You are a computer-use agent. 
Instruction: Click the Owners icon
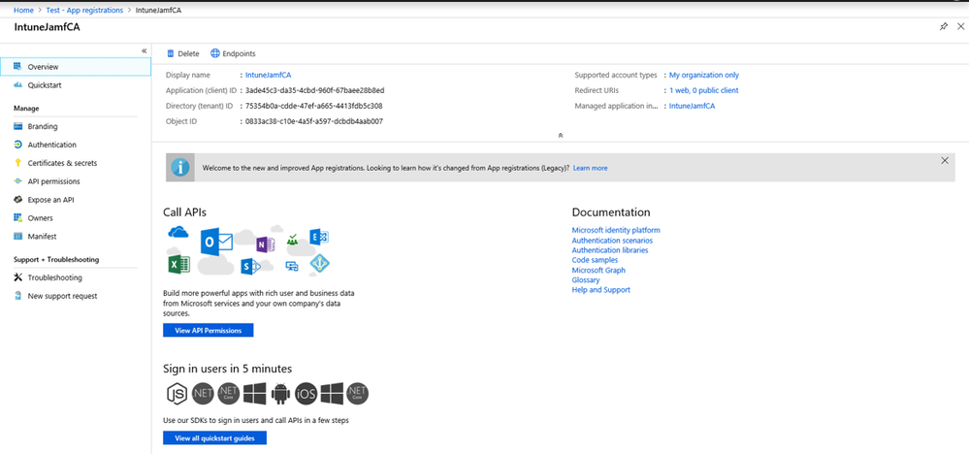[x=17, y=218]
